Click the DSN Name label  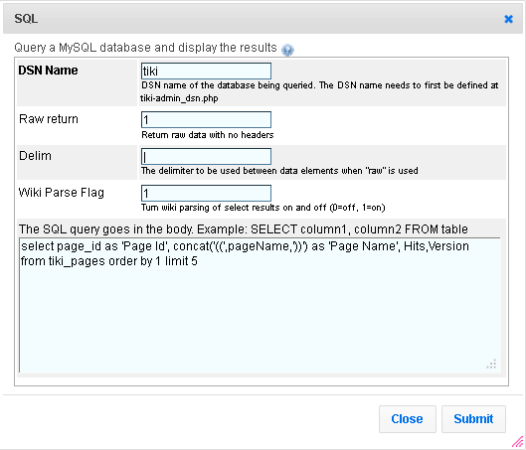(x=49, y=71)
